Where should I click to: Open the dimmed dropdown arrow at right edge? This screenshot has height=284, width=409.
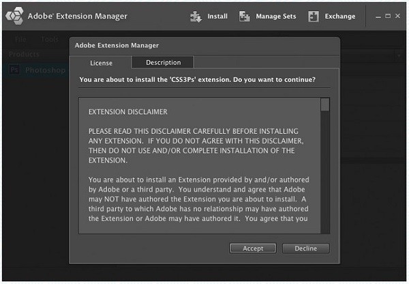[x=399, y=56]
